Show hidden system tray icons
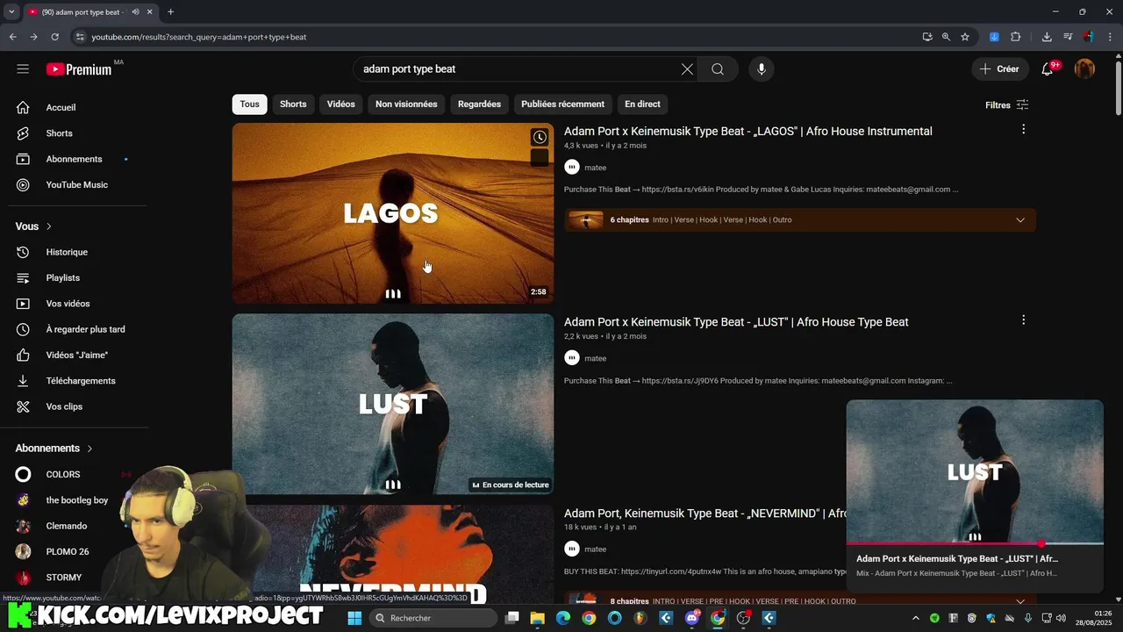Screen dimensions: 1123x632 click(915, 618)
